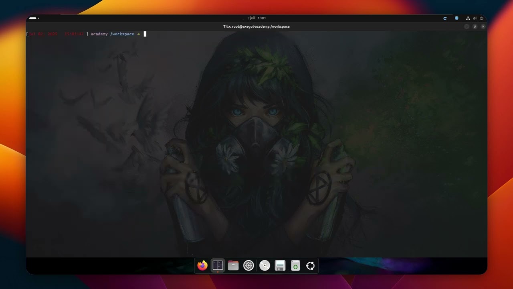Minimize the Tilix window
The height and width of the screenshot is (289, 513).
pos(467,26)
